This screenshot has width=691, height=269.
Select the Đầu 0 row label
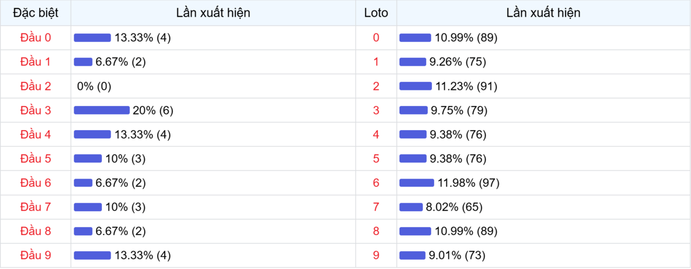point(36,37)
